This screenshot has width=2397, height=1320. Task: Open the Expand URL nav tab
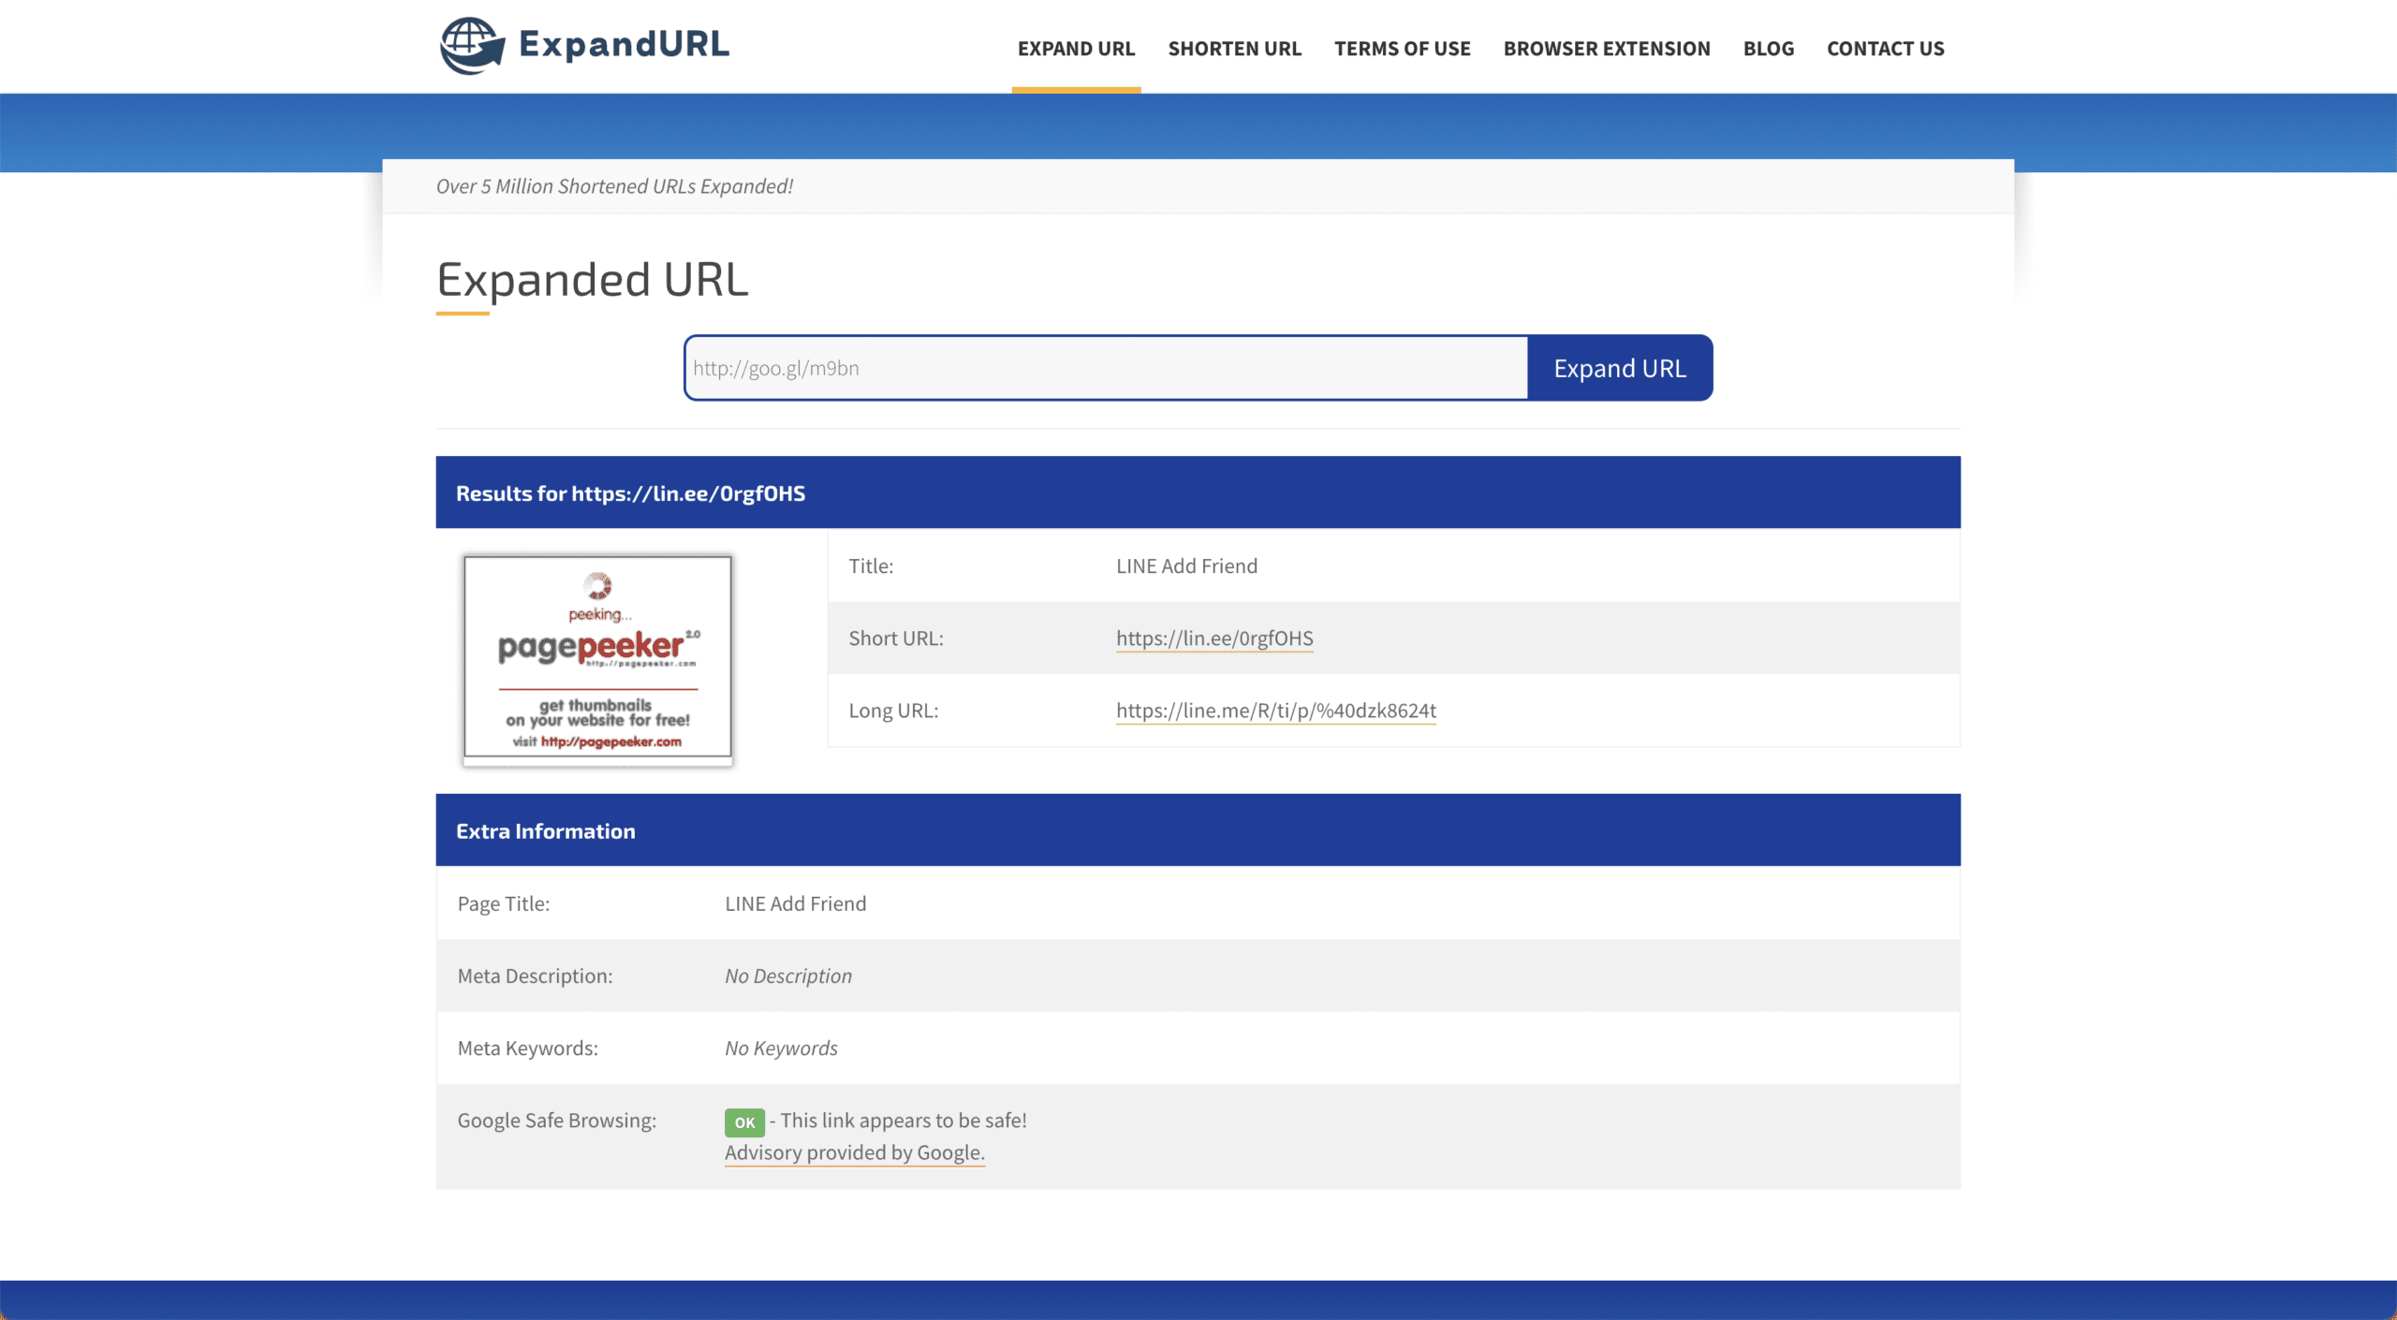(1076, 49)
